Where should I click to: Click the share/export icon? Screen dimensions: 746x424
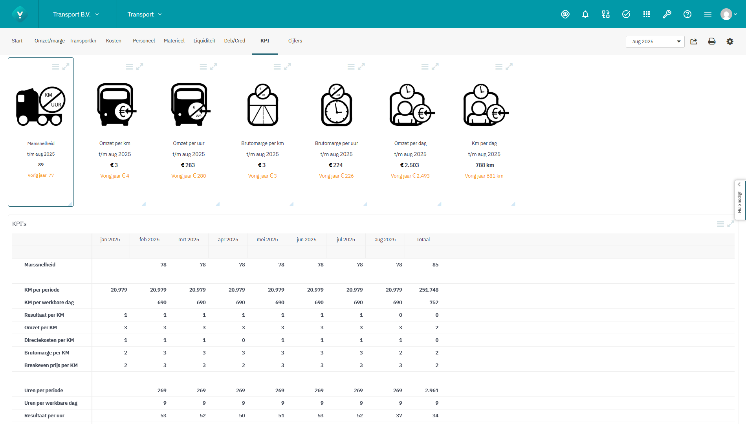pos(694,41)
